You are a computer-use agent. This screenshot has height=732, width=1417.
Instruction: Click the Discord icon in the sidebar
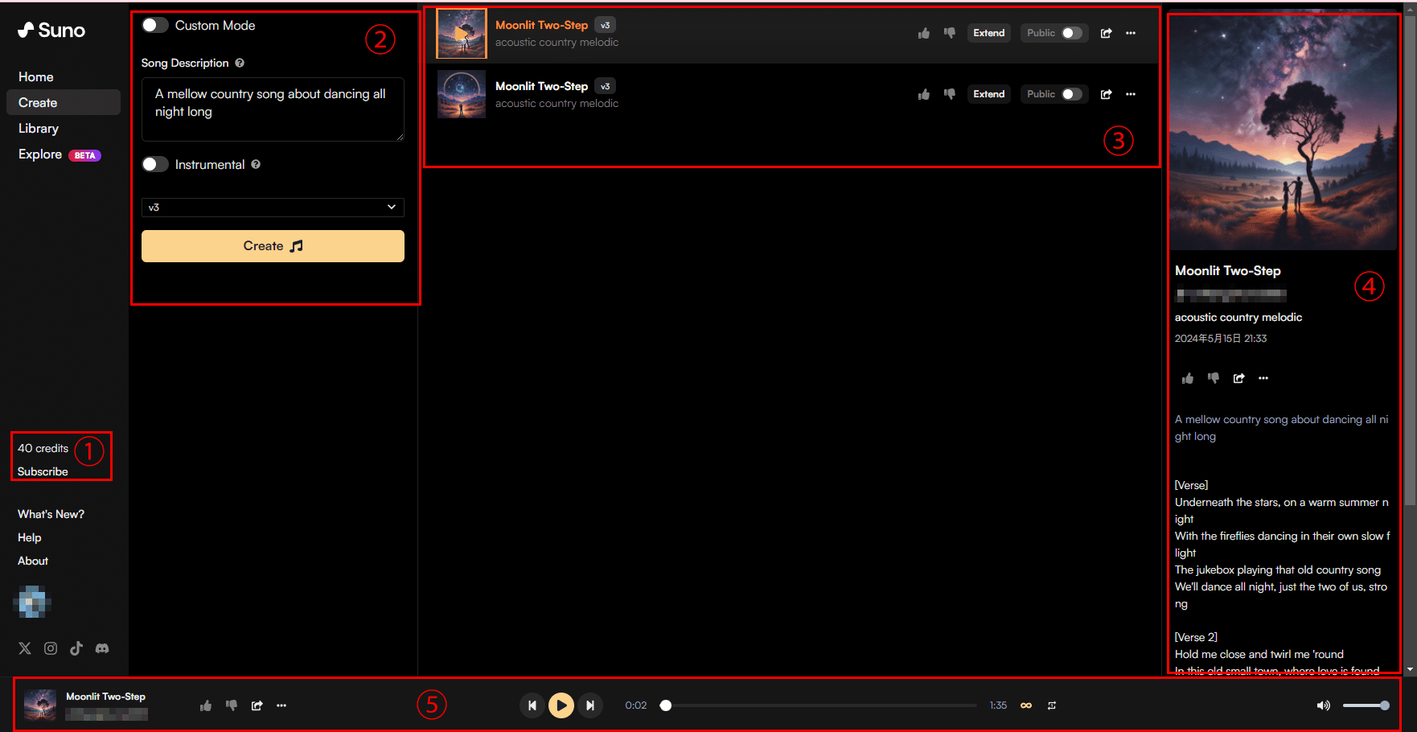pos(102,648)
